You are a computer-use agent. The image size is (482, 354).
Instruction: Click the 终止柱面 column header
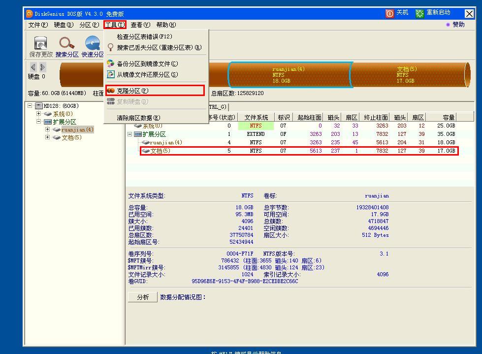tap(375, 117)
